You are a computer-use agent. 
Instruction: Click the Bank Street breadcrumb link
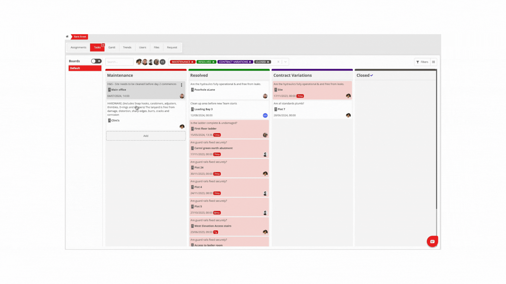click(80, 37)
